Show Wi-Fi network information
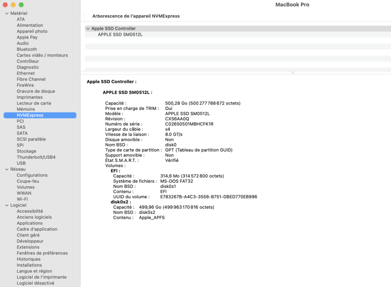Image resolution: width=391 pixels, height=287 pixels. 22,199
